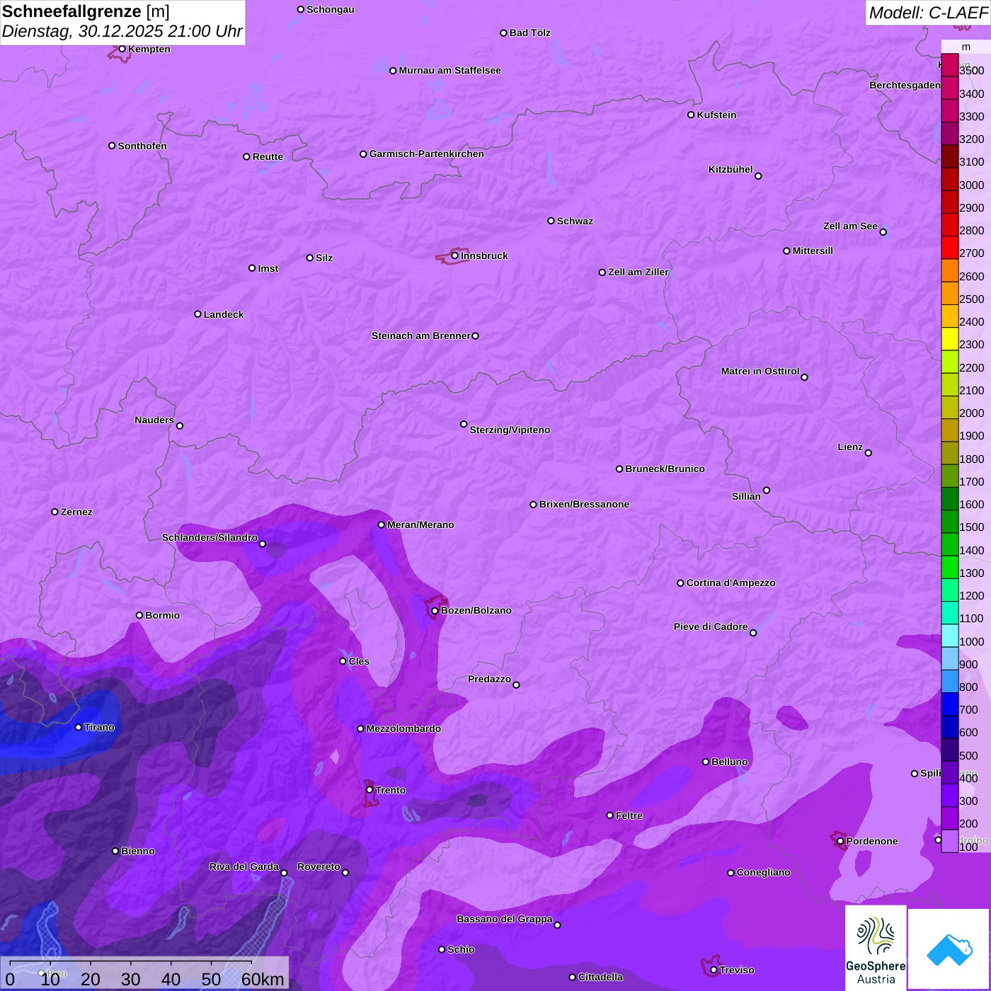Click the "Schneefallgrenze [m]" map title

click(86, 11)
